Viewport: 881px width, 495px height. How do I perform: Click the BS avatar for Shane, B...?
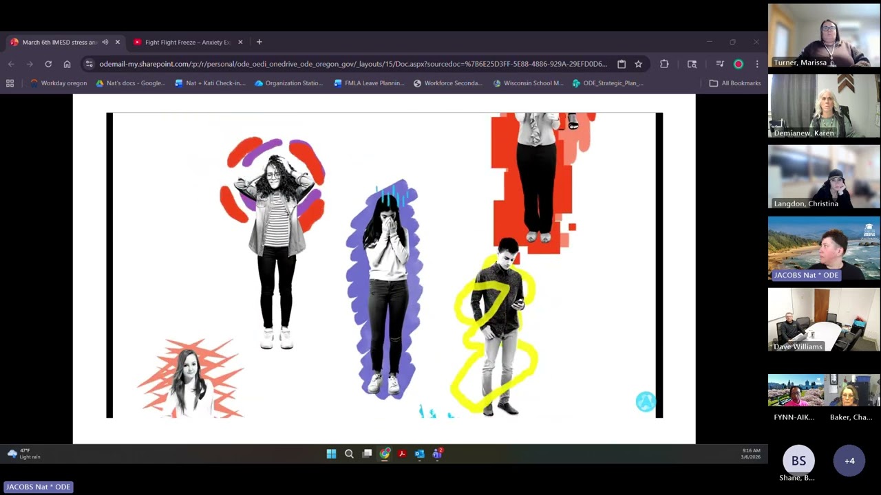point(798,461)
